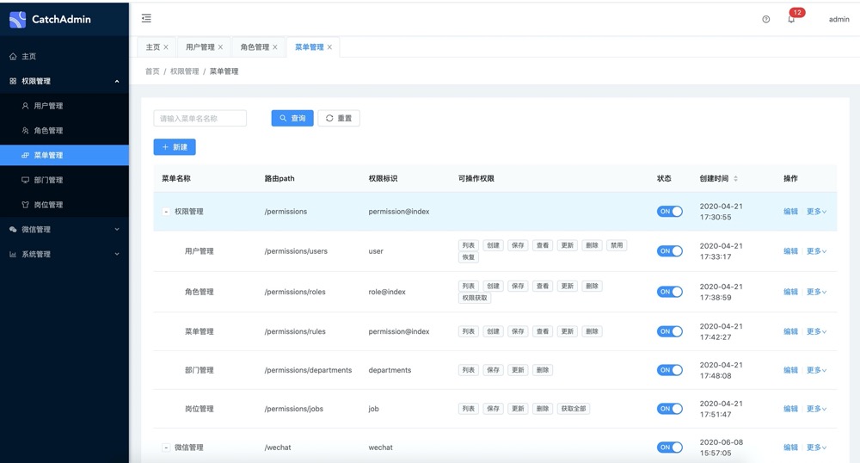Click 编辑 for the 权限管理 row
This screenshot has height=463, width=860.
pyautogui.click(x=790, y=211)
